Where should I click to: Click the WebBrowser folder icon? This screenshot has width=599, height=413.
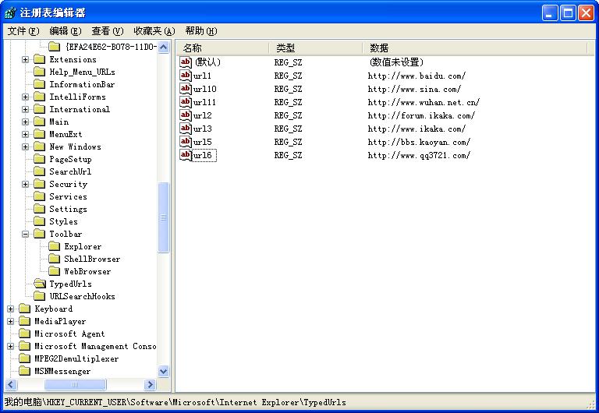click(x=55, y=271)
